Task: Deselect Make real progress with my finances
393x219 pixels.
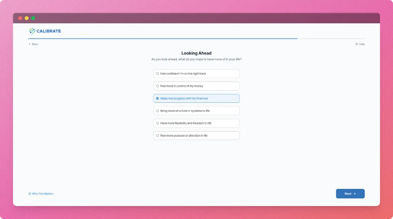Action: (x=196, y=98)
